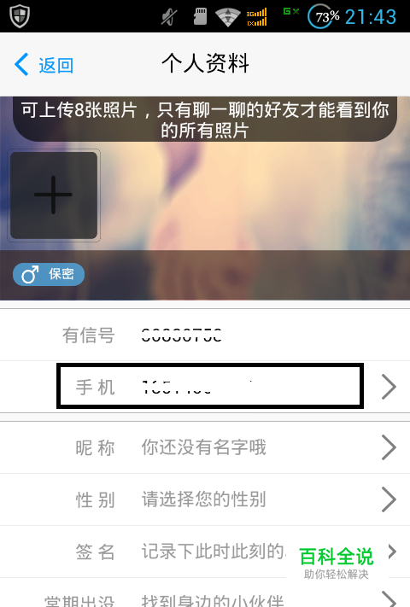The height and width of the screenshot is (607, 410).
Task: Select the 手机 phone number field
Action: pyautogui.click(x=210, y=386)
